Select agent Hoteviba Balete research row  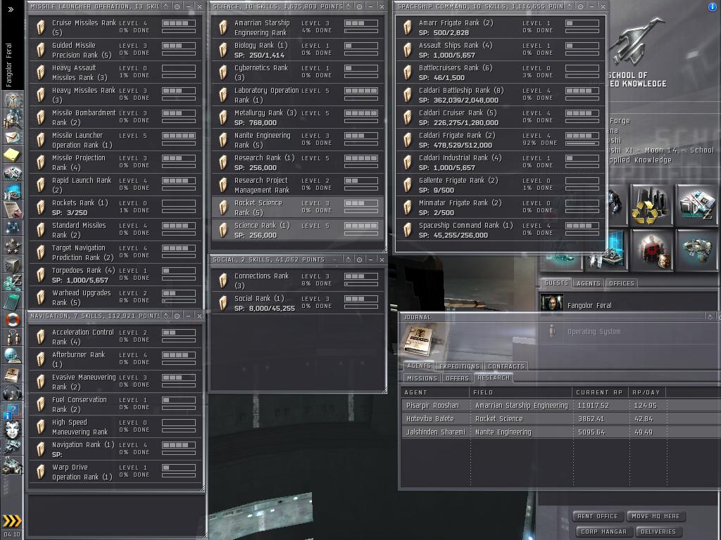click(561, 418)
